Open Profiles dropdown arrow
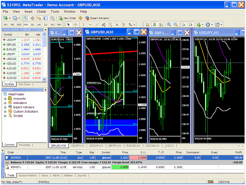 pyautogui.click(x=19, y=18)
